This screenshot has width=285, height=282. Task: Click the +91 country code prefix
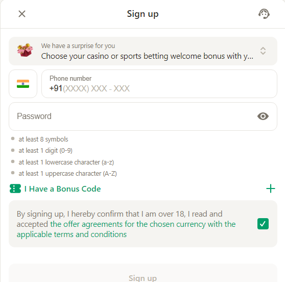[56, 88]
